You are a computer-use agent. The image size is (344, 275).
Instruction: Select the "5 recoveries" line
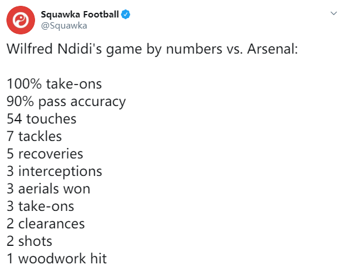coord(45,154)
